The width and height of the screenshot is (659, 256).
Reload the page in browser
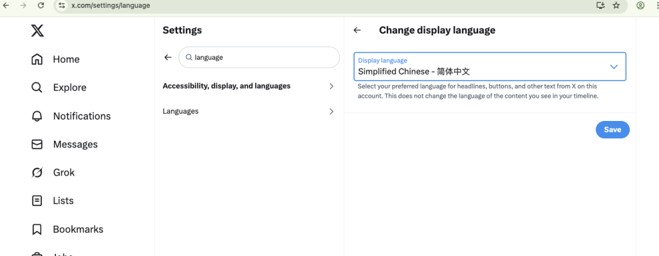[x=41, y=5]
